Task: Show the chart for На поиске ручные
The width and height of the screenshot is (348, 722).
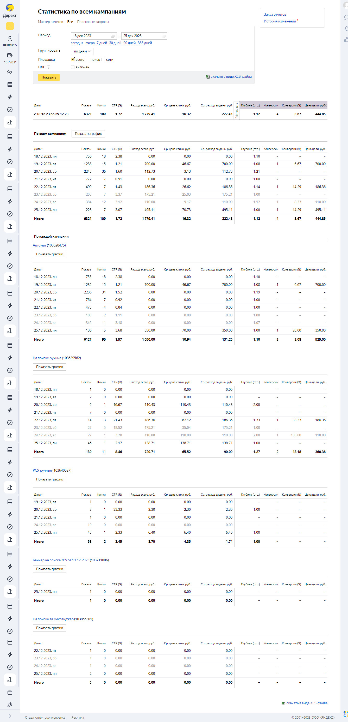Action: pos(49,367)
